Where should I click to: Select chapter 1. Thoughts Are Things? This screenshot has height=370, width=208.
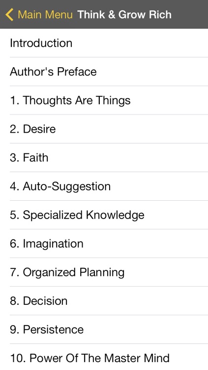click(104, 100)
